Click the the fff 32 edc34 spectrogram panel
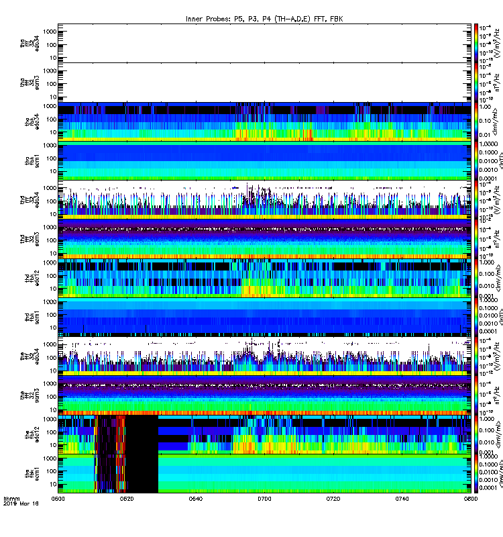The width and height of the screenshot is (503, 537). (x=264, y=356)
